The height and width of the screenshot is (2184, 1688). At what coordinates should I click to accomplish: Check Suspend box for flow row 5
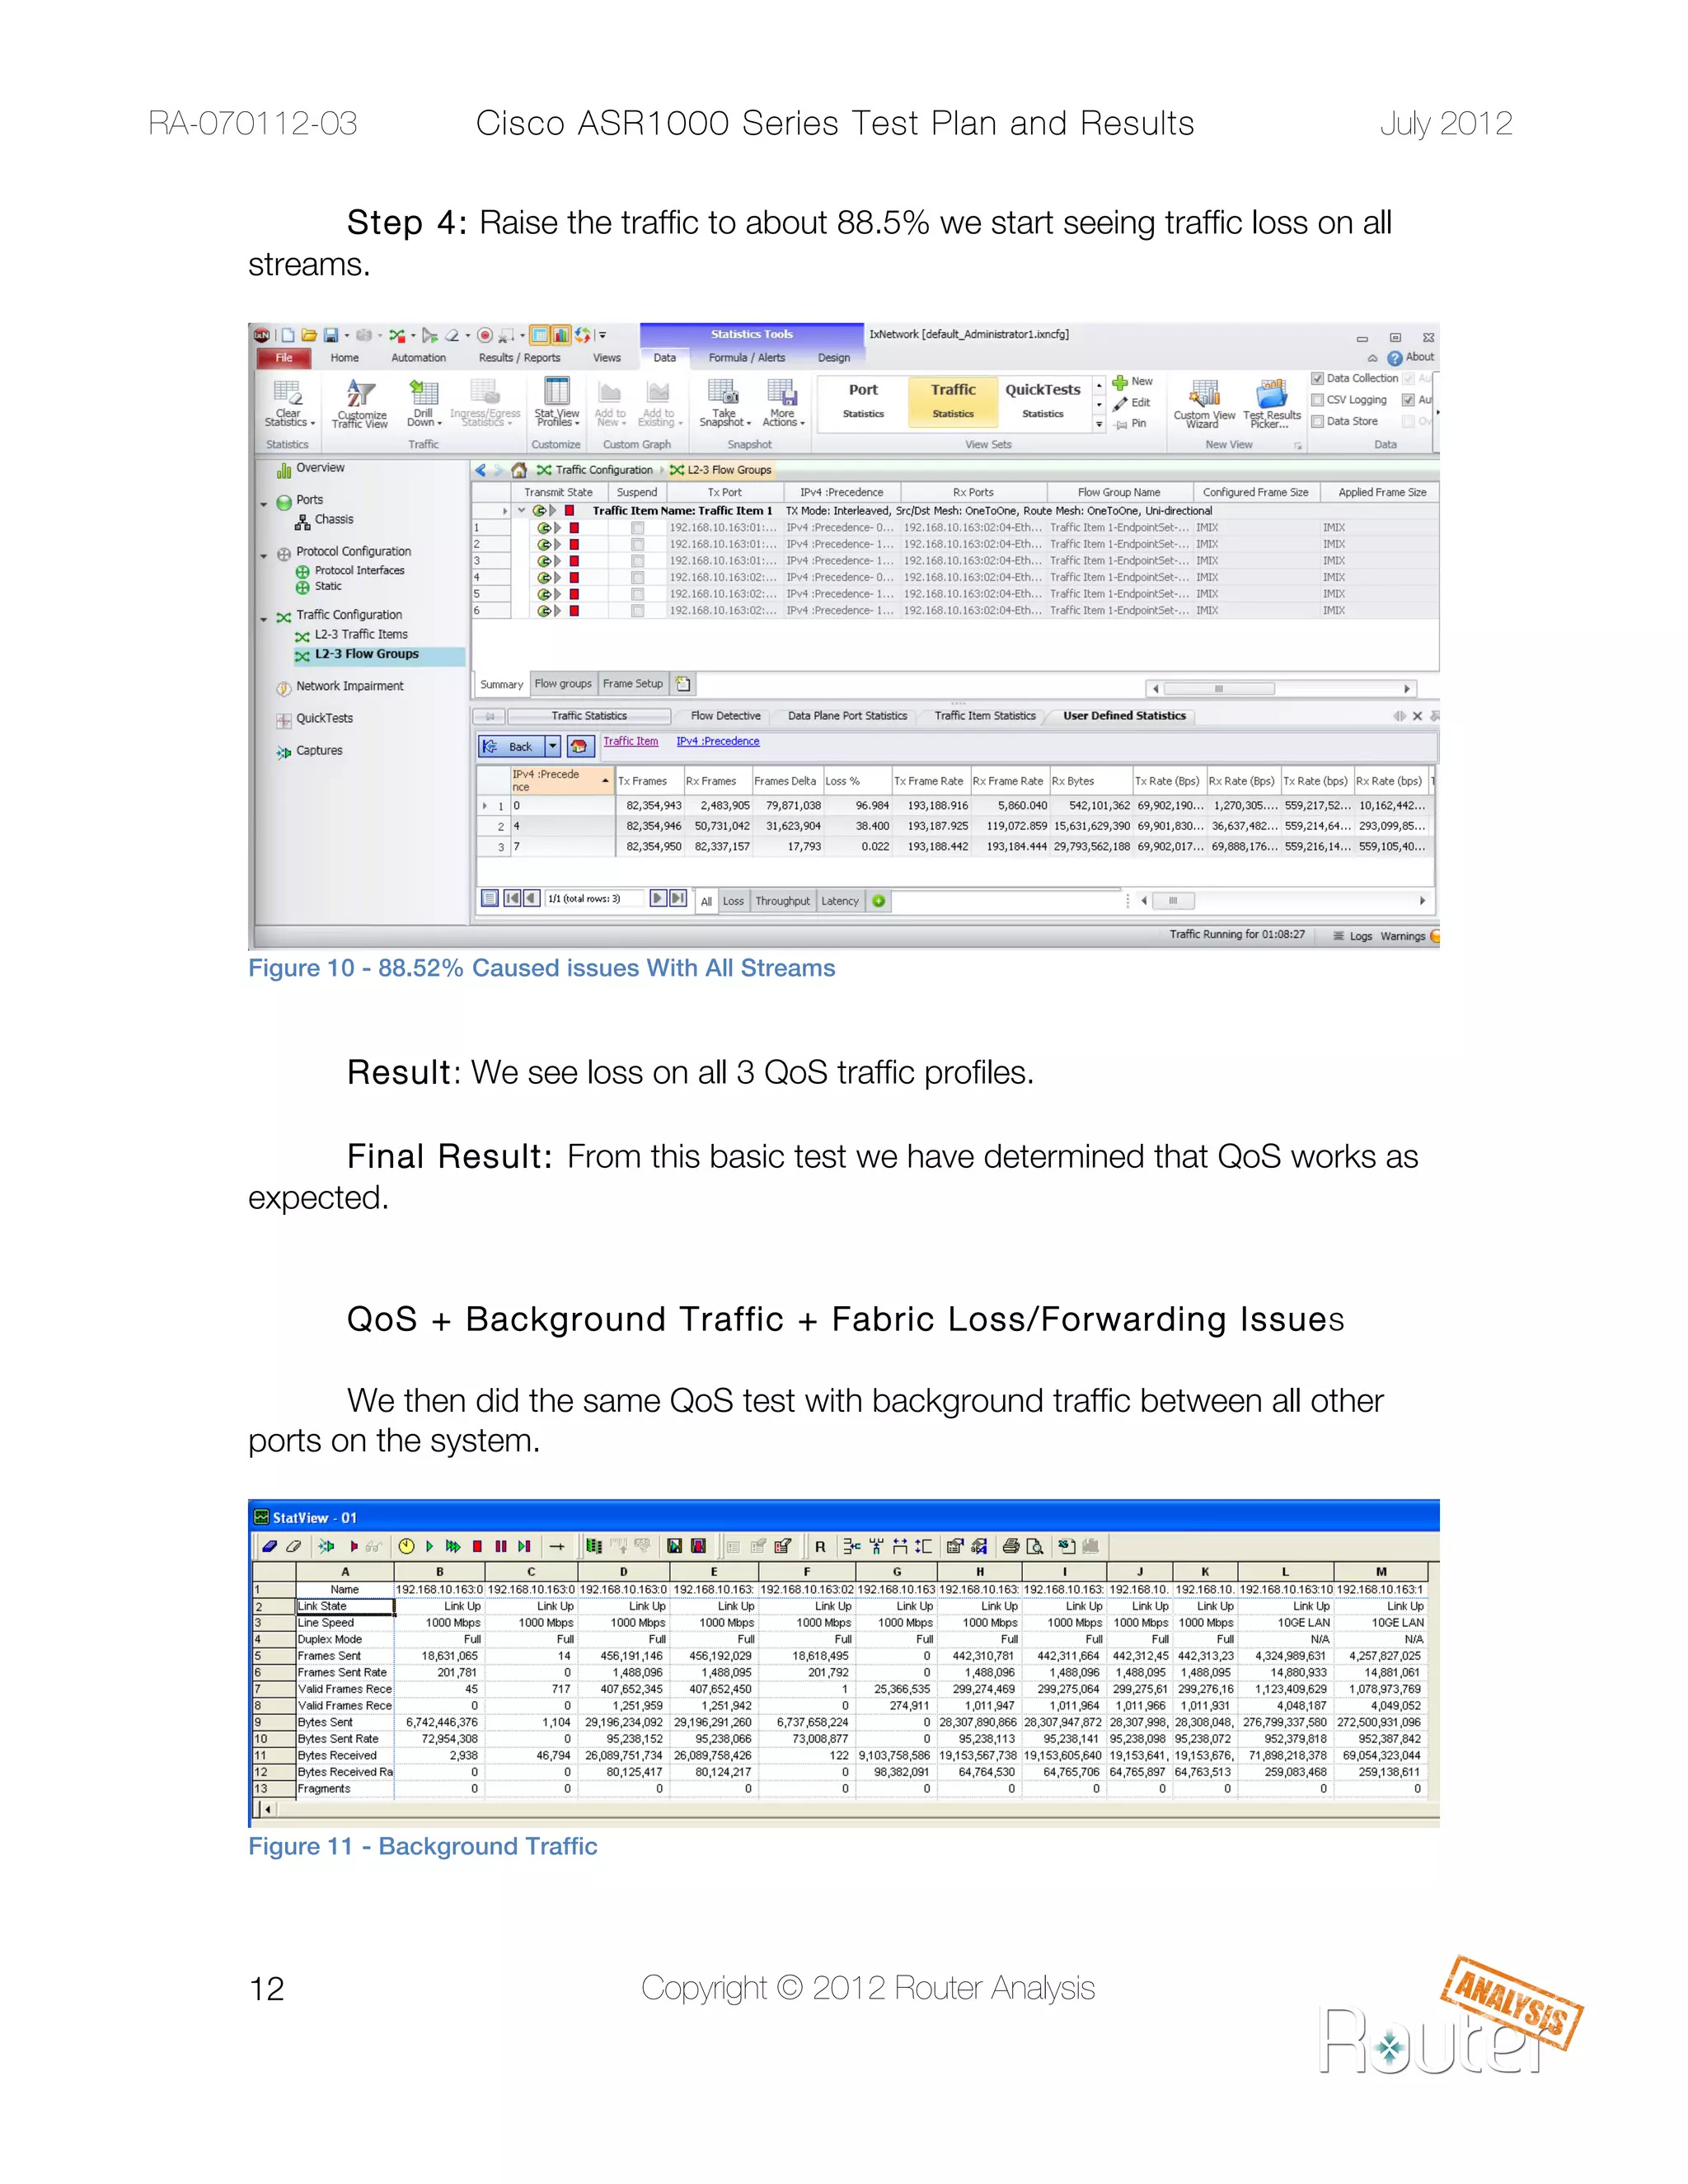637,594
